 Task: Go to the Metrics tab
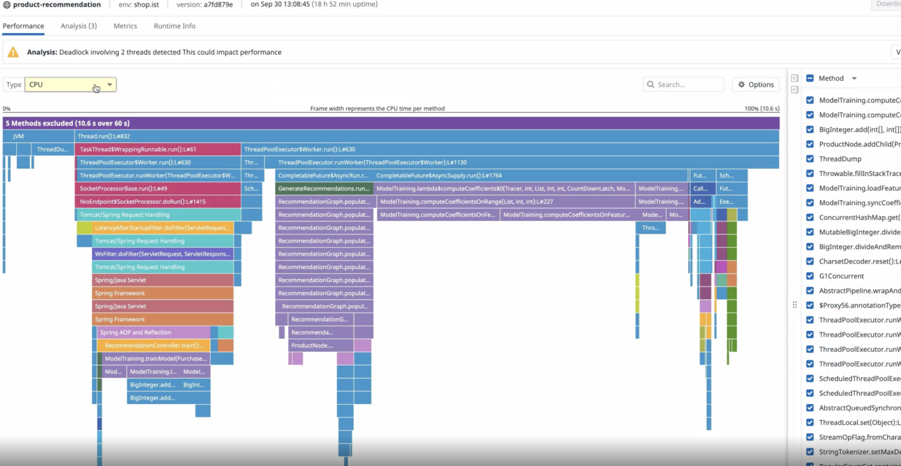tap(125, 26)
